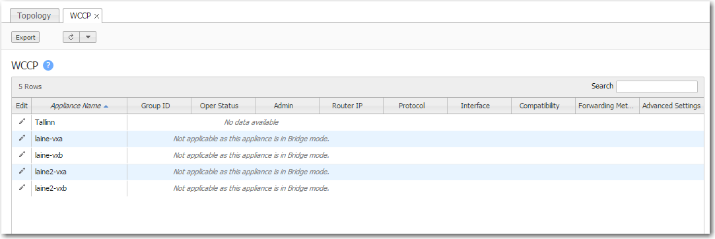
Task: Edit the laine-vxa appliance row
Action: point(21,138)
